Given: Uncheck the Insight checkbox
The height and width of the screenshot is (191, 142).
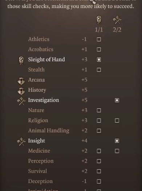Looking at the screenshot, I should coord(117,141).
